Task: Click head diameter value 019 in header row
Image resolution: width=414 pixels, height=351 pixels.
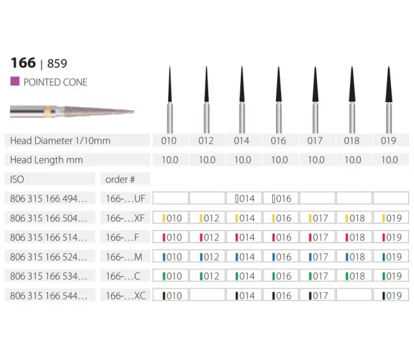Action: point(388,140)
